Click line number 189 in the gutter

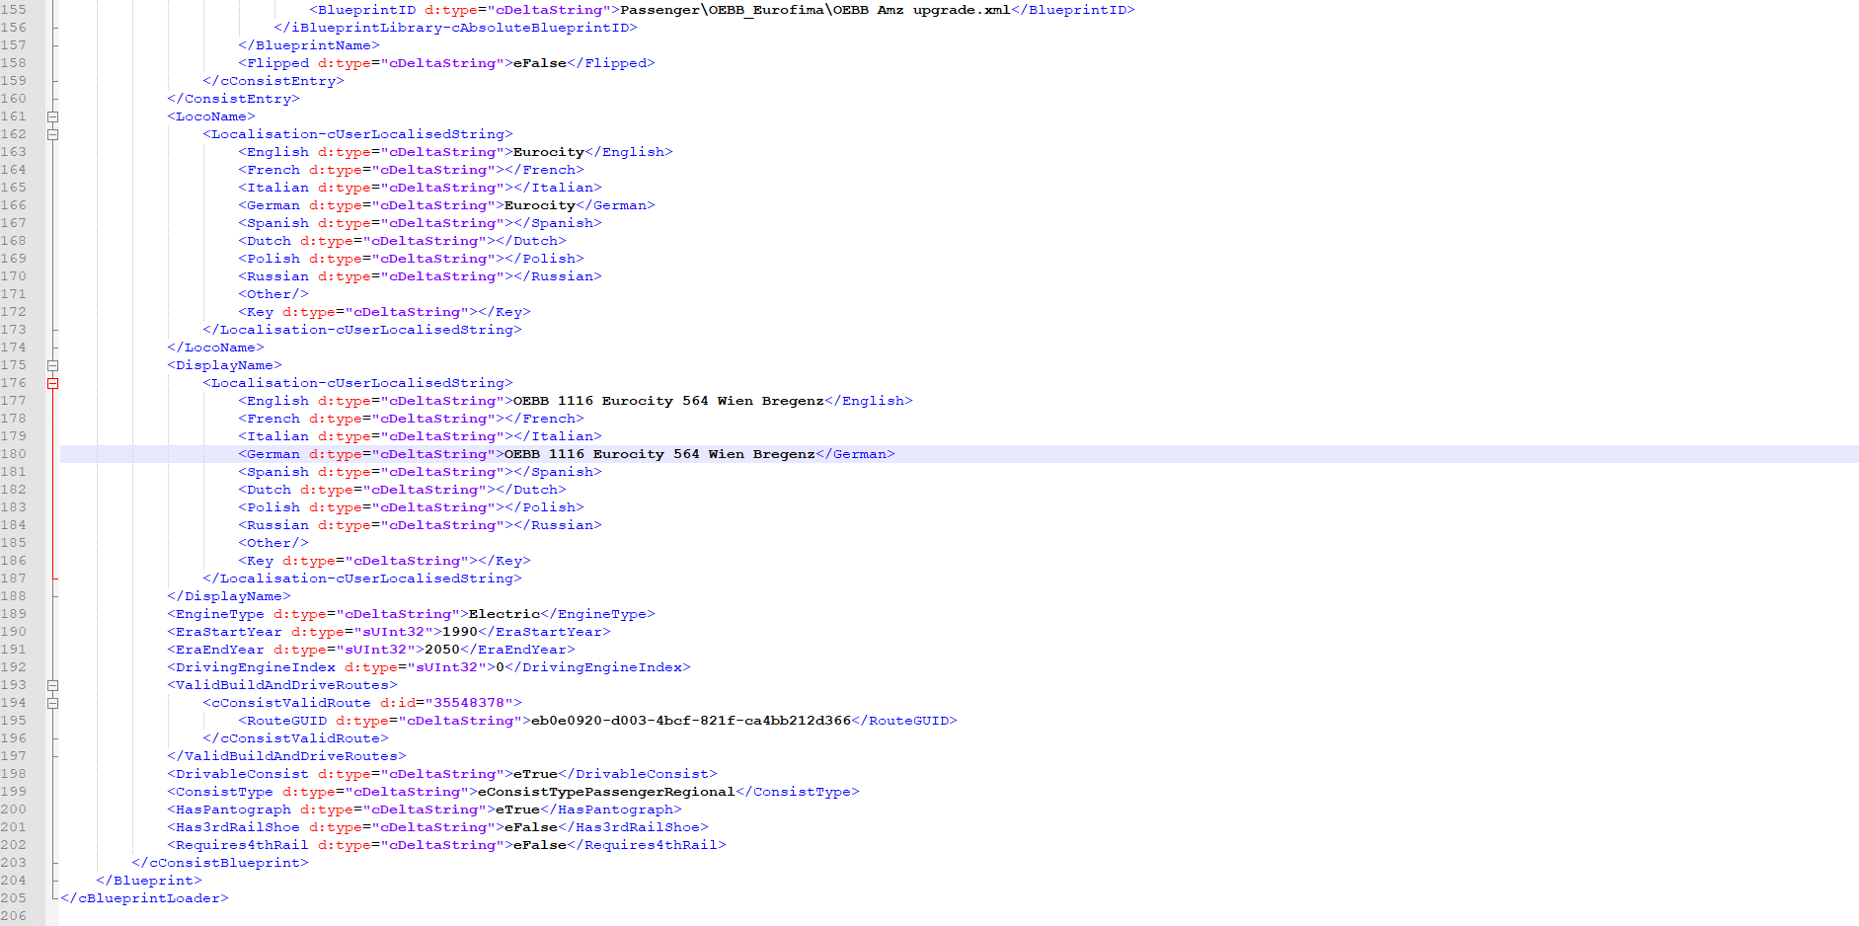[14, 614]
